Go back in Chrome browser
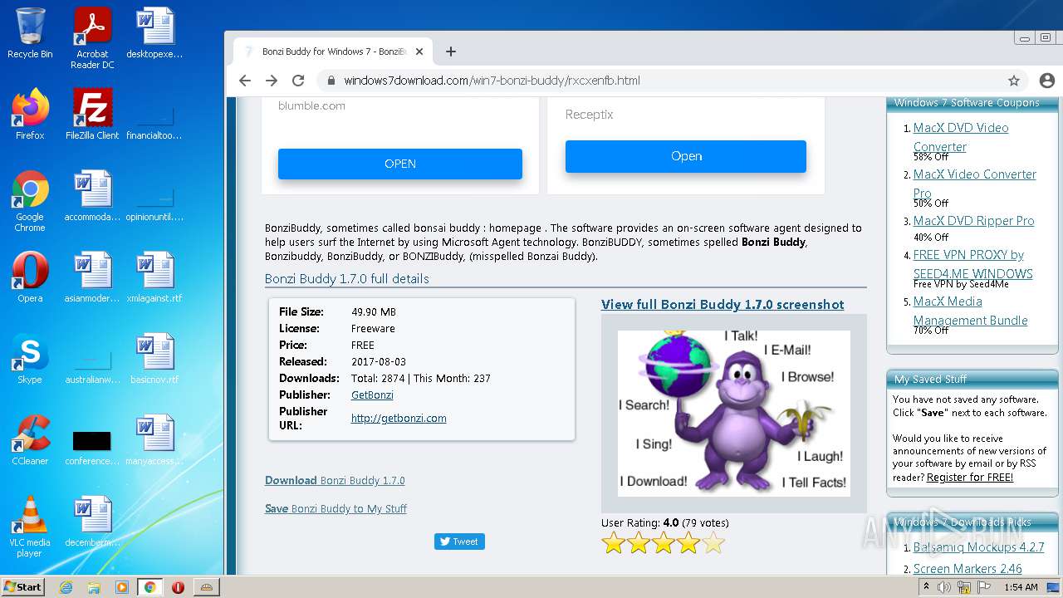 244,81
